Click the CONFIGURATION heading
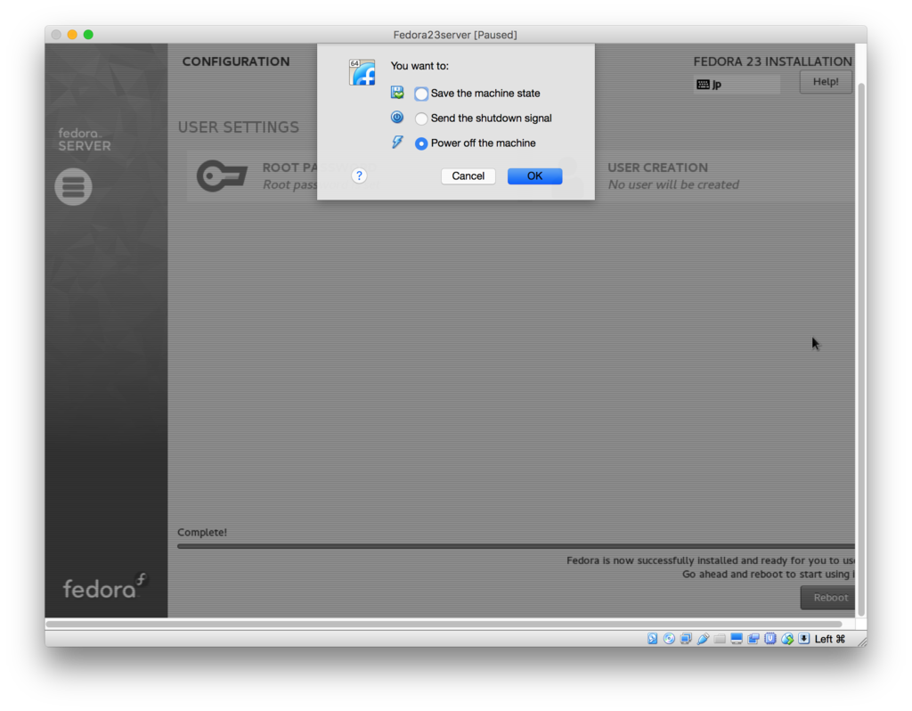Screen dimensions: 912x711 pyautogui.click(x=236, y=61)
